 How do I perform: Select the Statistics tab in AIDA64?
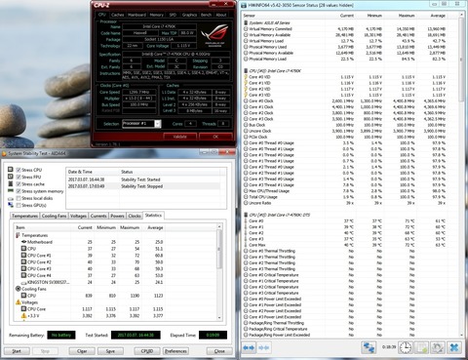[x=153, y=216]
